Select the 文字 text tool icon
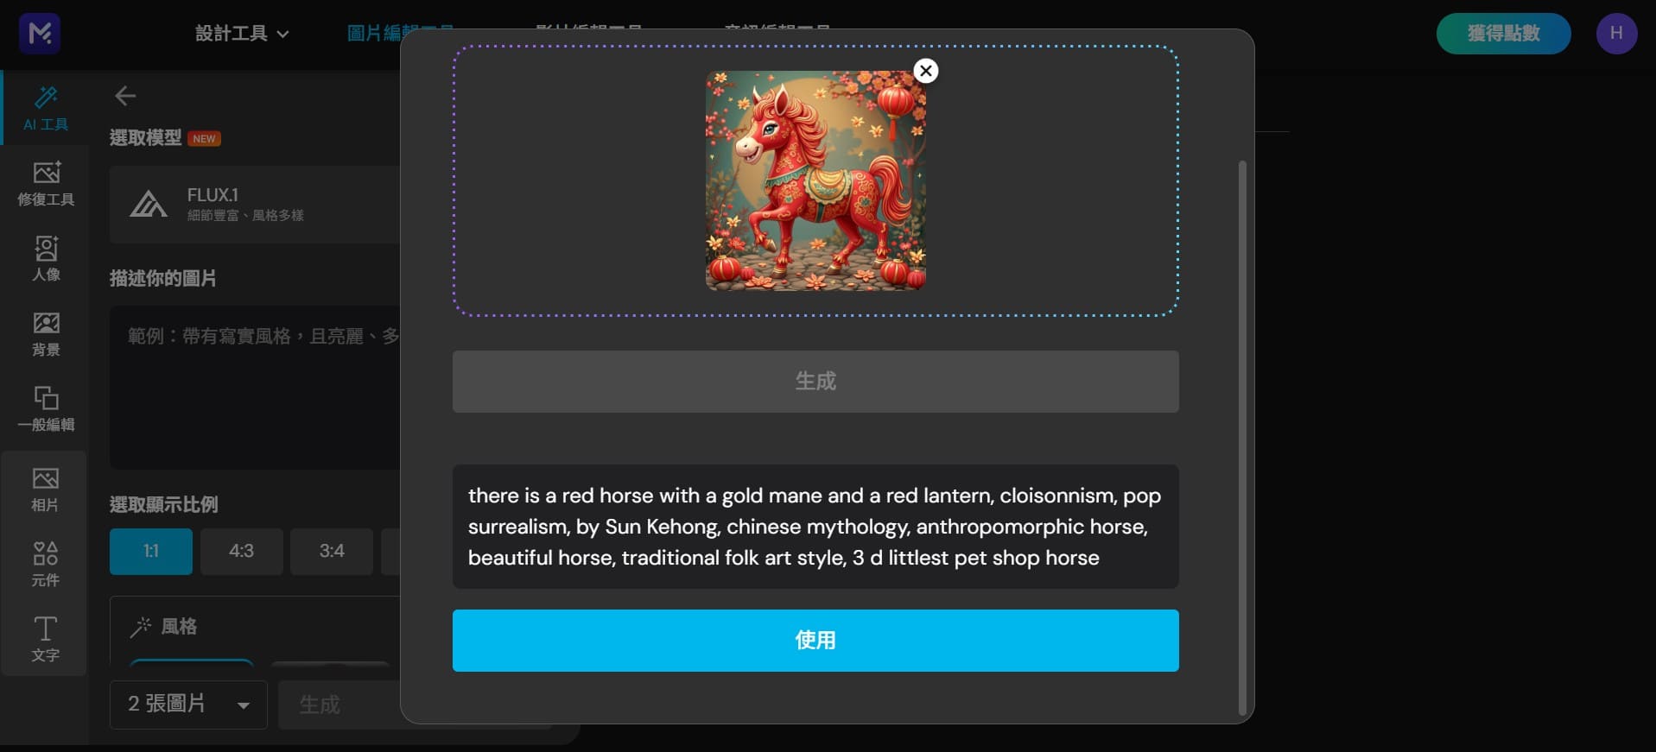 point(45,639)
